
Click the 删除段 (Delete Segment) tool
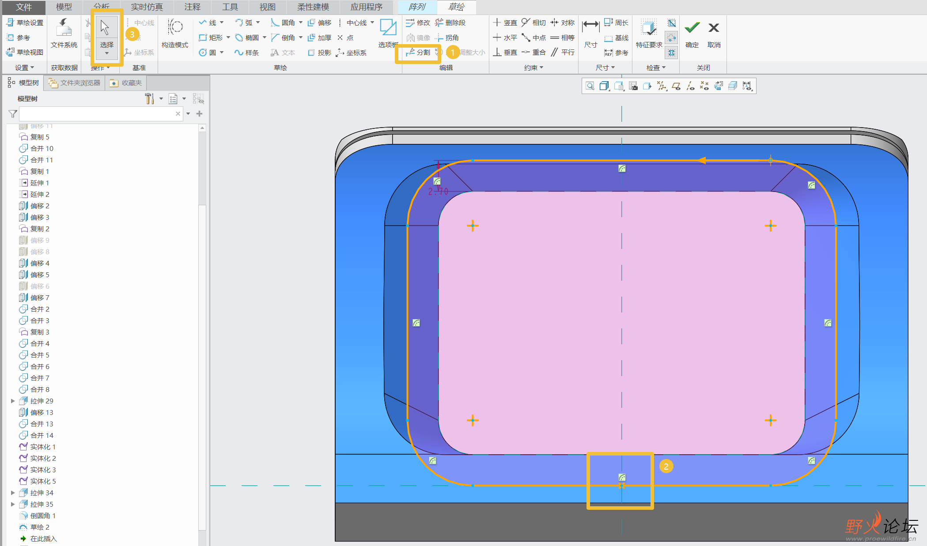point(450,23)
